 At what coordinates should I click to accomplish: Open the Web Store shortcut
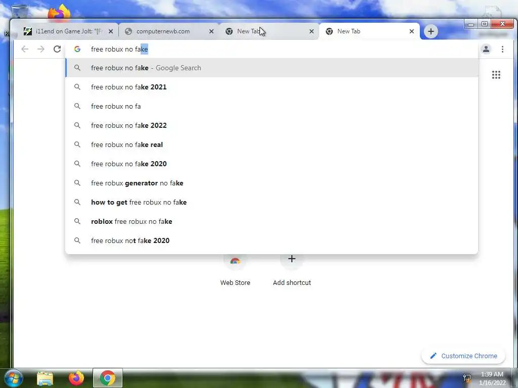pyautogui.click(x=235, y=271)
